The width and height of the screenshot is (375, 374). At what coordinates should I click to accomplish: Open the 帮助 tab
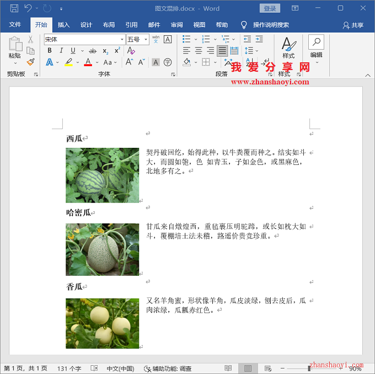[222, 25]
